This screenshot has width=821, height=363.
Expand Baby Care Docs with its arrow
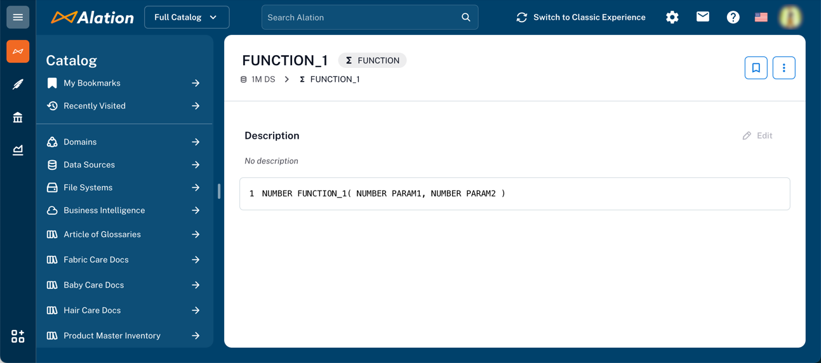pyautogui.click(x=196, y=285)
